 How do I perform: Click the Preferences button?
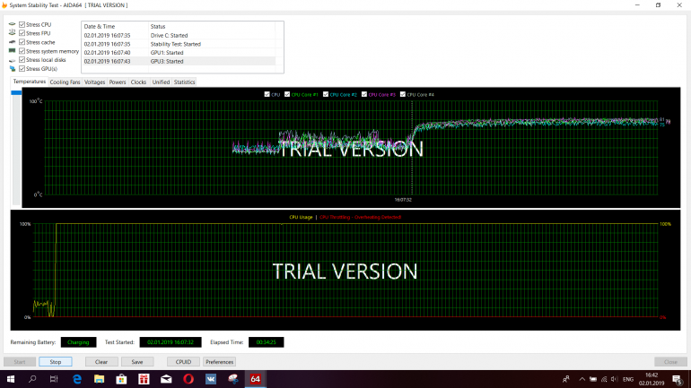219,362
